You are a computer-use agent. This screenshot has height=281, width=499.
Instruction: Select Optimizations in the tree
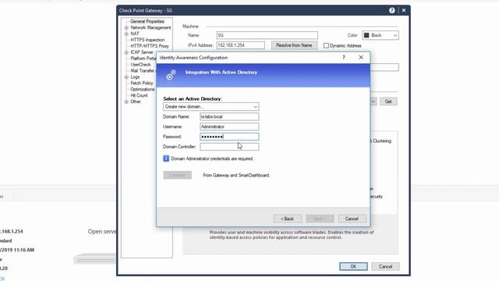pyautogui.click(x=142, y=89)
